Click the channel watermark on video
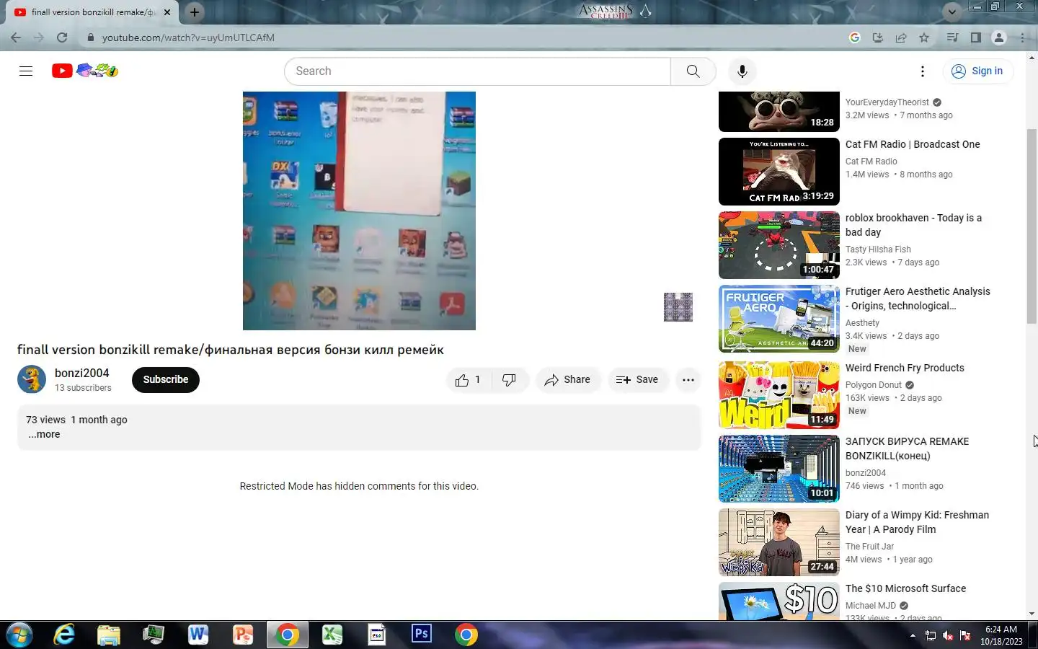Screen dimensions: 1038x649 [x=678, y=307]
